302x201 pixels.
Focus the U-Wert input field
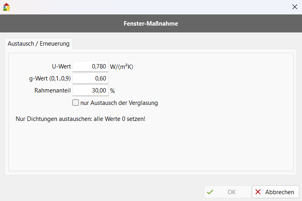pyautogui.click(x=90, y=66)
